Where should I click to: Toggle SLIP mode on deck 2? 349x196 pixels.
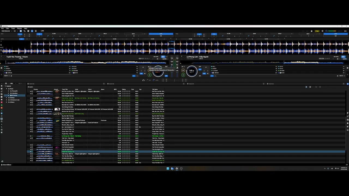[x=200, y=67]
